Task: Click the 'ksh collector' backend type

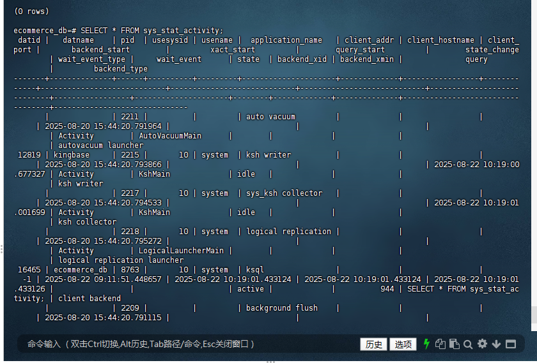Action: click(x=88, y=222)
